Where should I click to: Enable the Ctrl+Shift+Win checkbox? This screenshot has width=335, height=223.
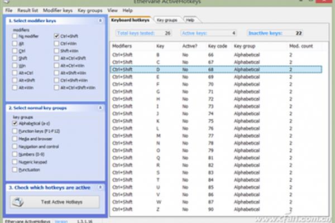click(56, 80)
